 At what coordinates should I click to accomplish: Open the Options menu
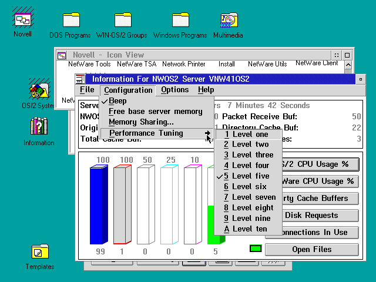click(x=175, y=90)
